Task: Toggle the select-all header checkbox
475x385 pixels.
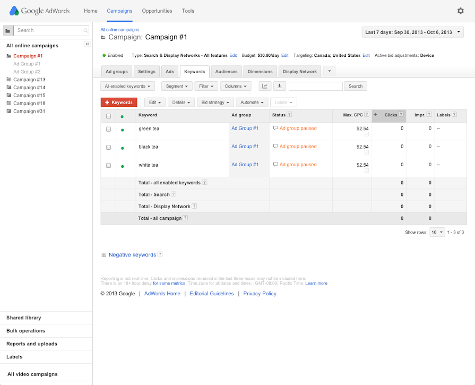Action: [108, 116]
